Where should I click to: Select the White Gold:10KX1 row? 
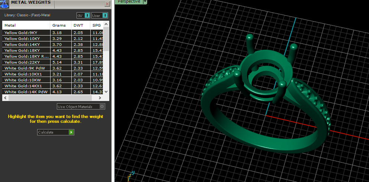click(53, 74)
